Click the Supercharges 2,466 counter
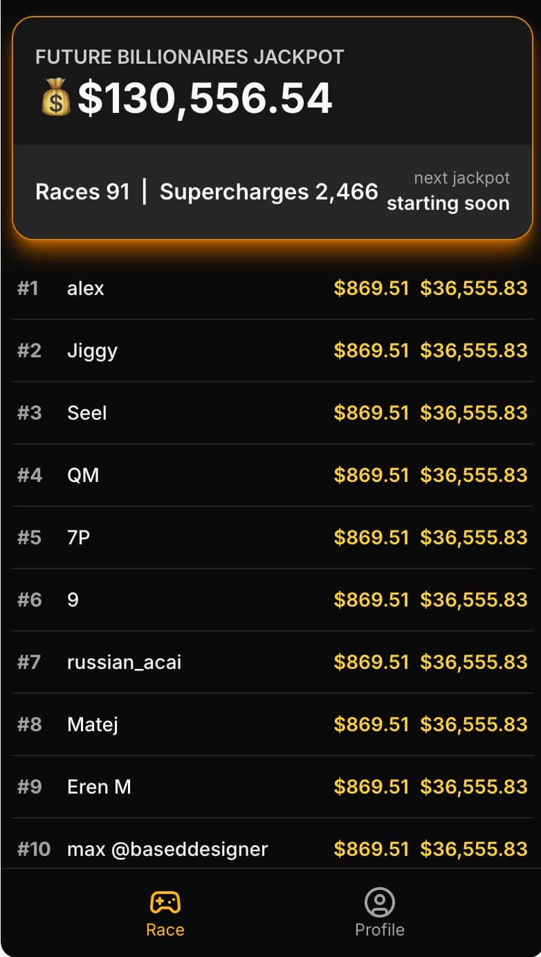541x957 pixels. 268,192
